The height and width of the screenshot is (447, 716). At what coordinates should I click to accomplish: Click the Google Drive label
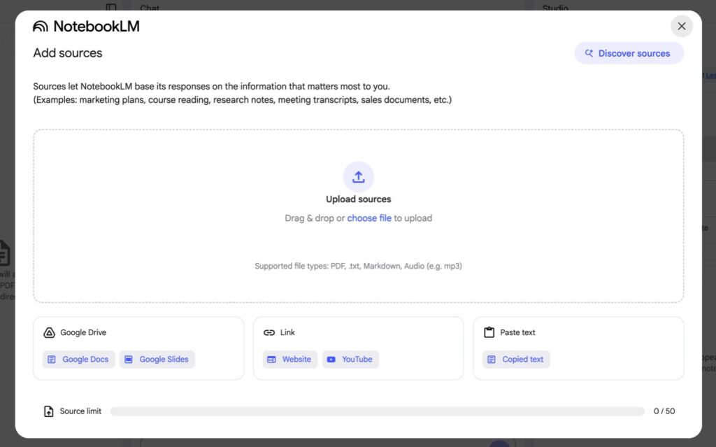(83, 332)
